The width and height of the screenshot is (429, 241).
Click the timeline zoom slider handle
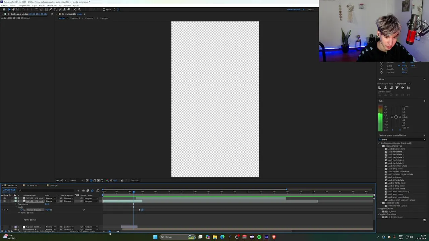point(110,231)
